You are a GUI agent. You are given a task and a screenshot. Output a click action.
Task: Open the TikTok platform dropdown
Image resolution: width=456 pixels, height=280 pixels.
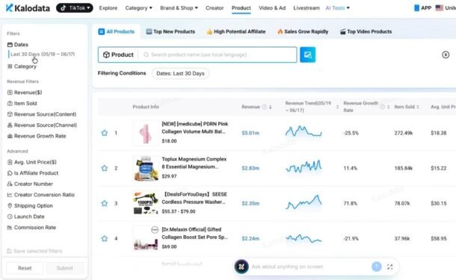pos(75,8)
